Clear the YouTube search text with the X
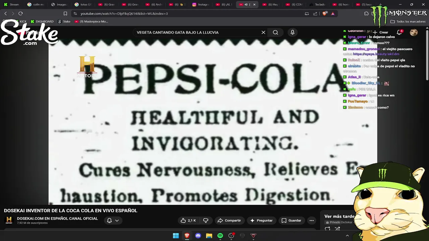Viewport: 429px width, 241px height. [263, 32]
